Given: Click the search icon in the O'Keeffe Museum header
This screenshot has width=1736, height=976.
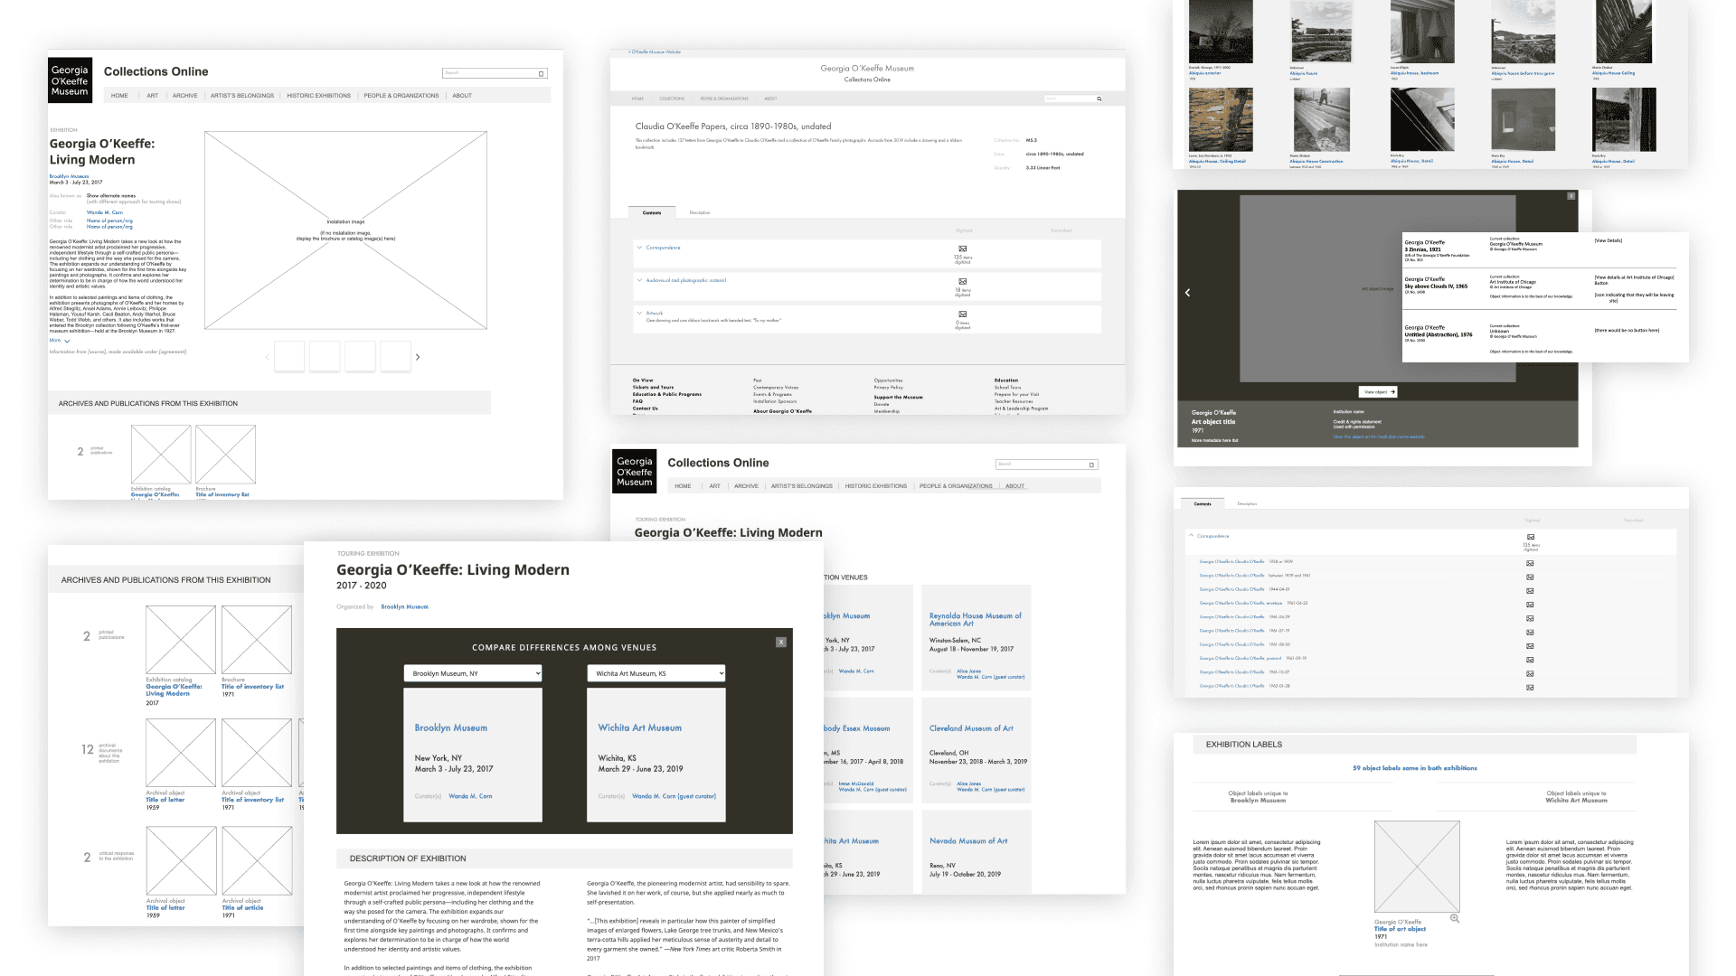Looking at the screenshot, I should click(1099, 99).
